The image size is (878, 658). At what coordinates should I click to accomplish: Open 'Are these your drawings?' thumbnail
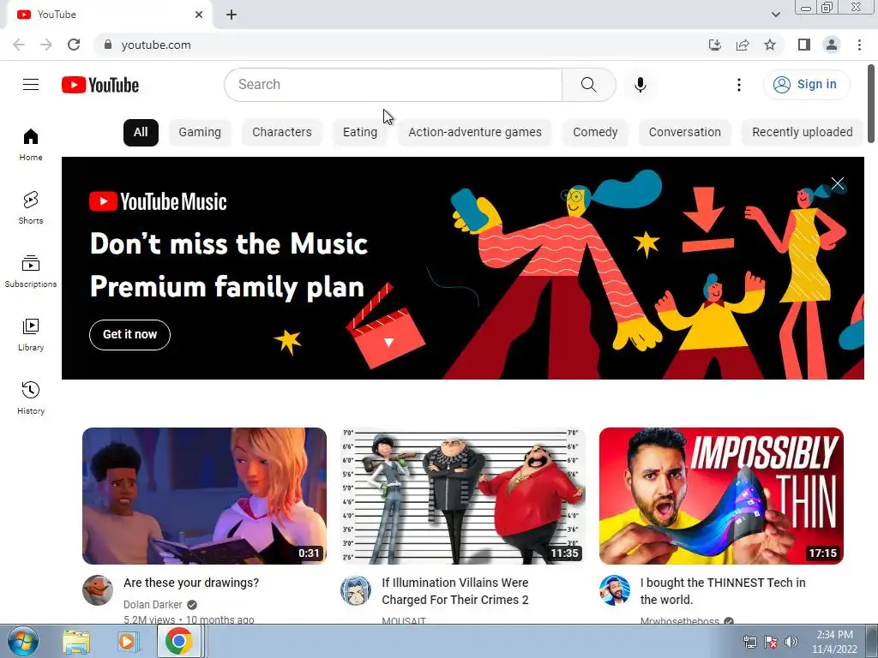[x=204, y=496]
